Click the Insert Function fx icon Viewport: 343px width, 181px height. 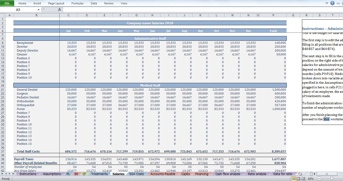click(x=60, y=10)
